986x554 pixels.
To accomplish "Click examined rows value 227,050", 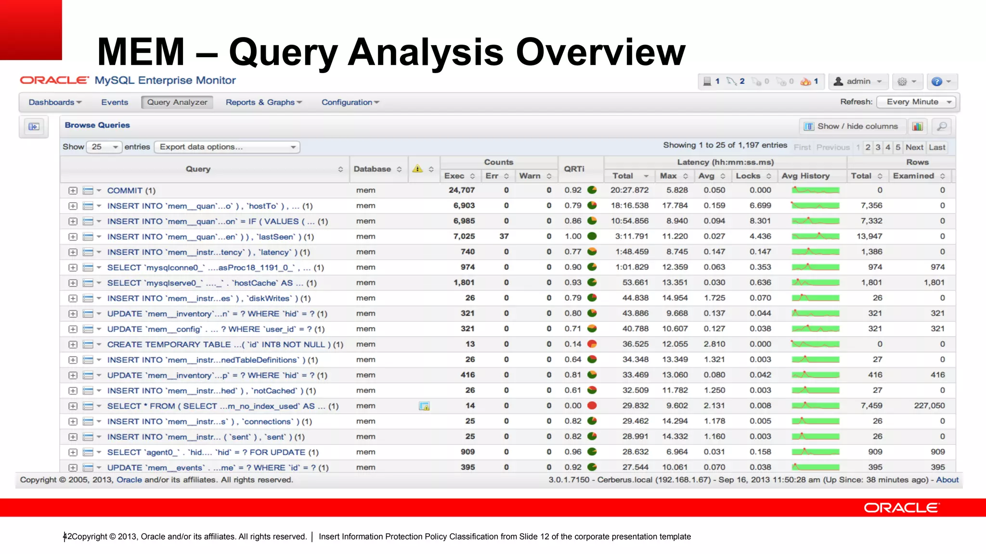I will pos(929,406).
